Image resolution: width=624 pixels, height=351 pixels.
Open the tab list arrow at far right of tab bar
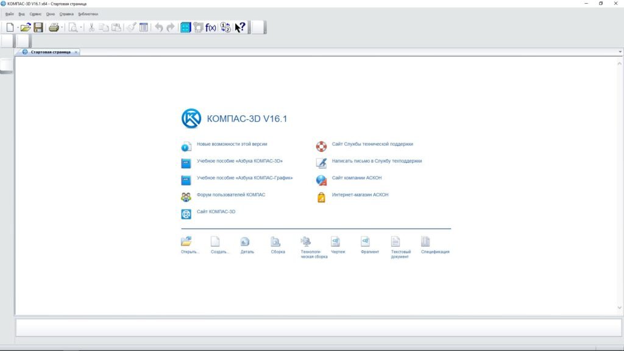click(620, 52)
